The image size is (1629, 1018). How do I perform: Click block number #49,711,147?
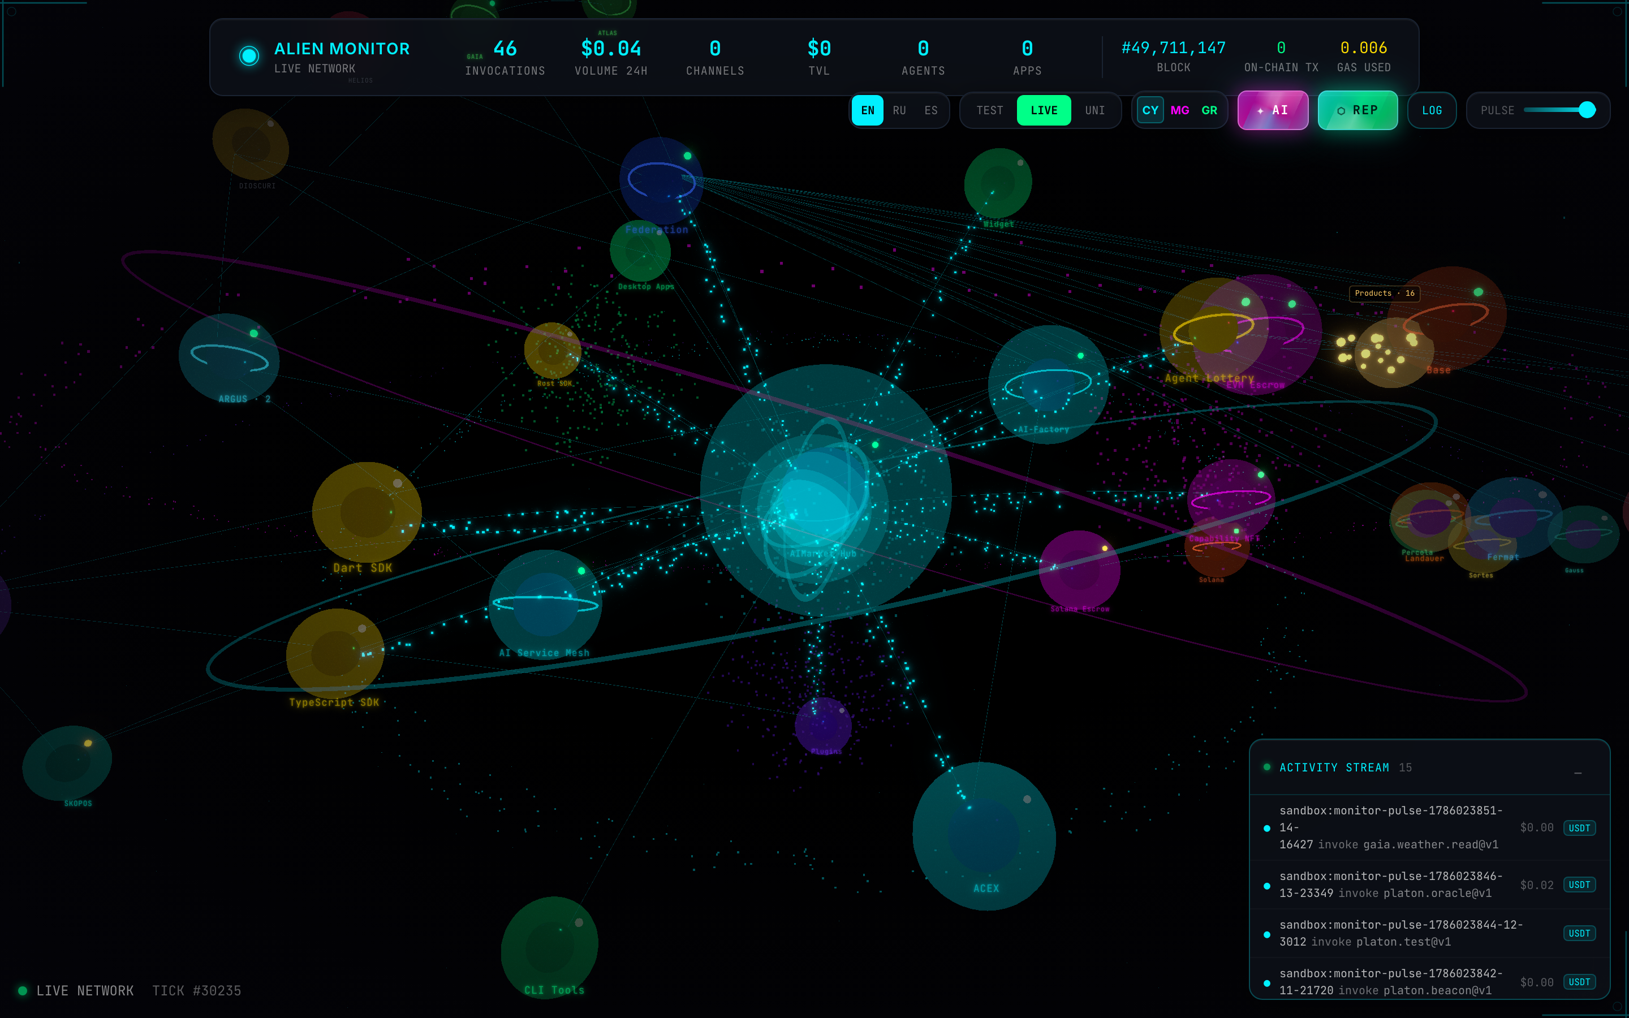[1173, 48]
